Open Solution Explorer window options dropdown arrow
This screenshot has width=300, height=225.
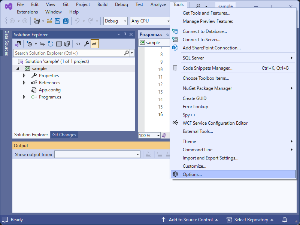[119, 34]
